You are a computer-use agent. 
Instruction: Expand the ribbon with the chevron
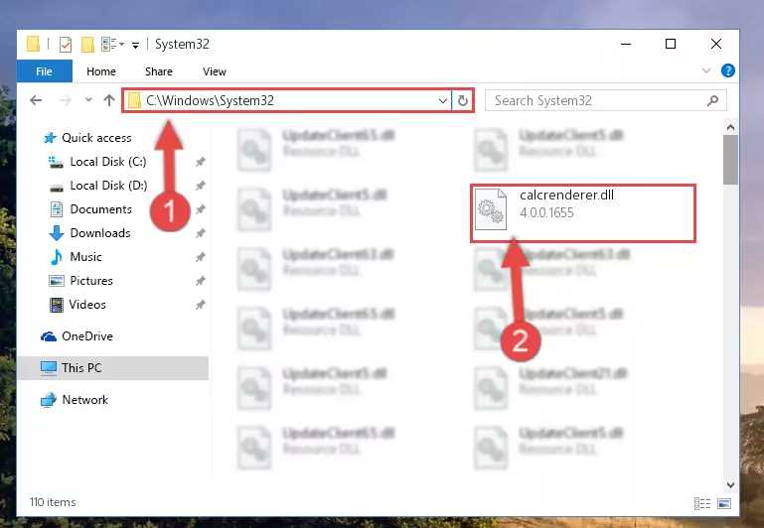click(706, 71)
